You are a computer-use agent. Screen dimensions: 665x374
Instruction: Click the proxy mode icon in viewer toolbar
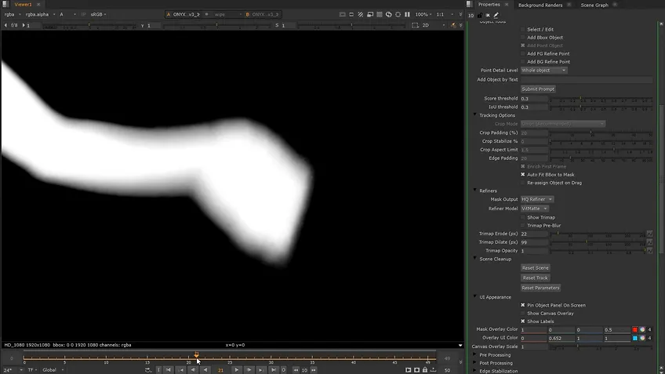point(370,14)
